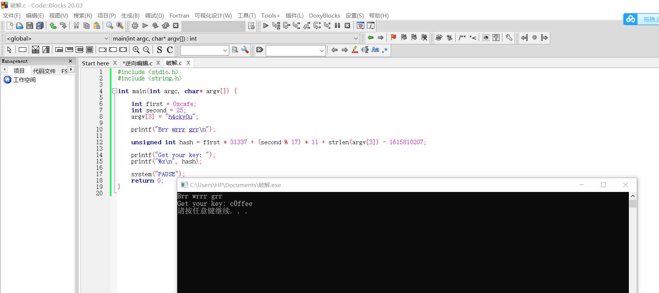659x293 pixels.
Task: Toggle highlight with the pencil marker icon
Action: 355,50
